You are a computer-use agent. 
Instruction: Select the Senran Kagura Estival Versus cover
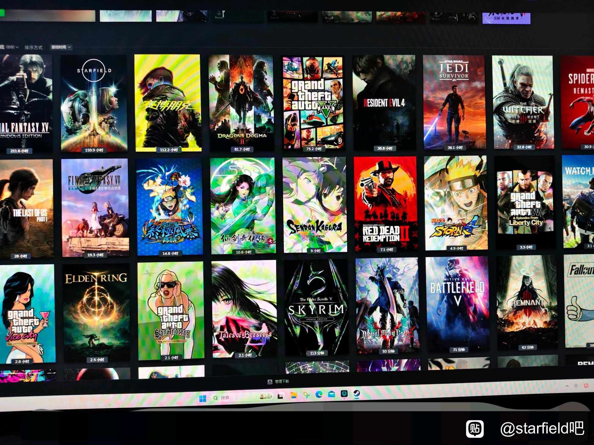pos(315,205)
